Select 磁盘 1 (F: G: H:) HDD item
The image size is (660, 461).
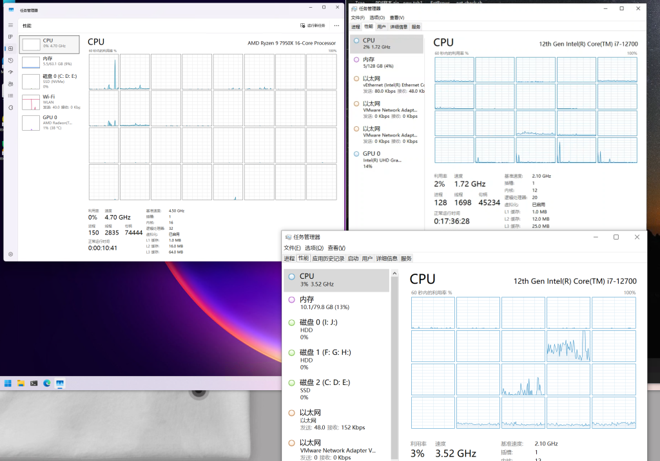pyautogui.click(x=336, y=360)
